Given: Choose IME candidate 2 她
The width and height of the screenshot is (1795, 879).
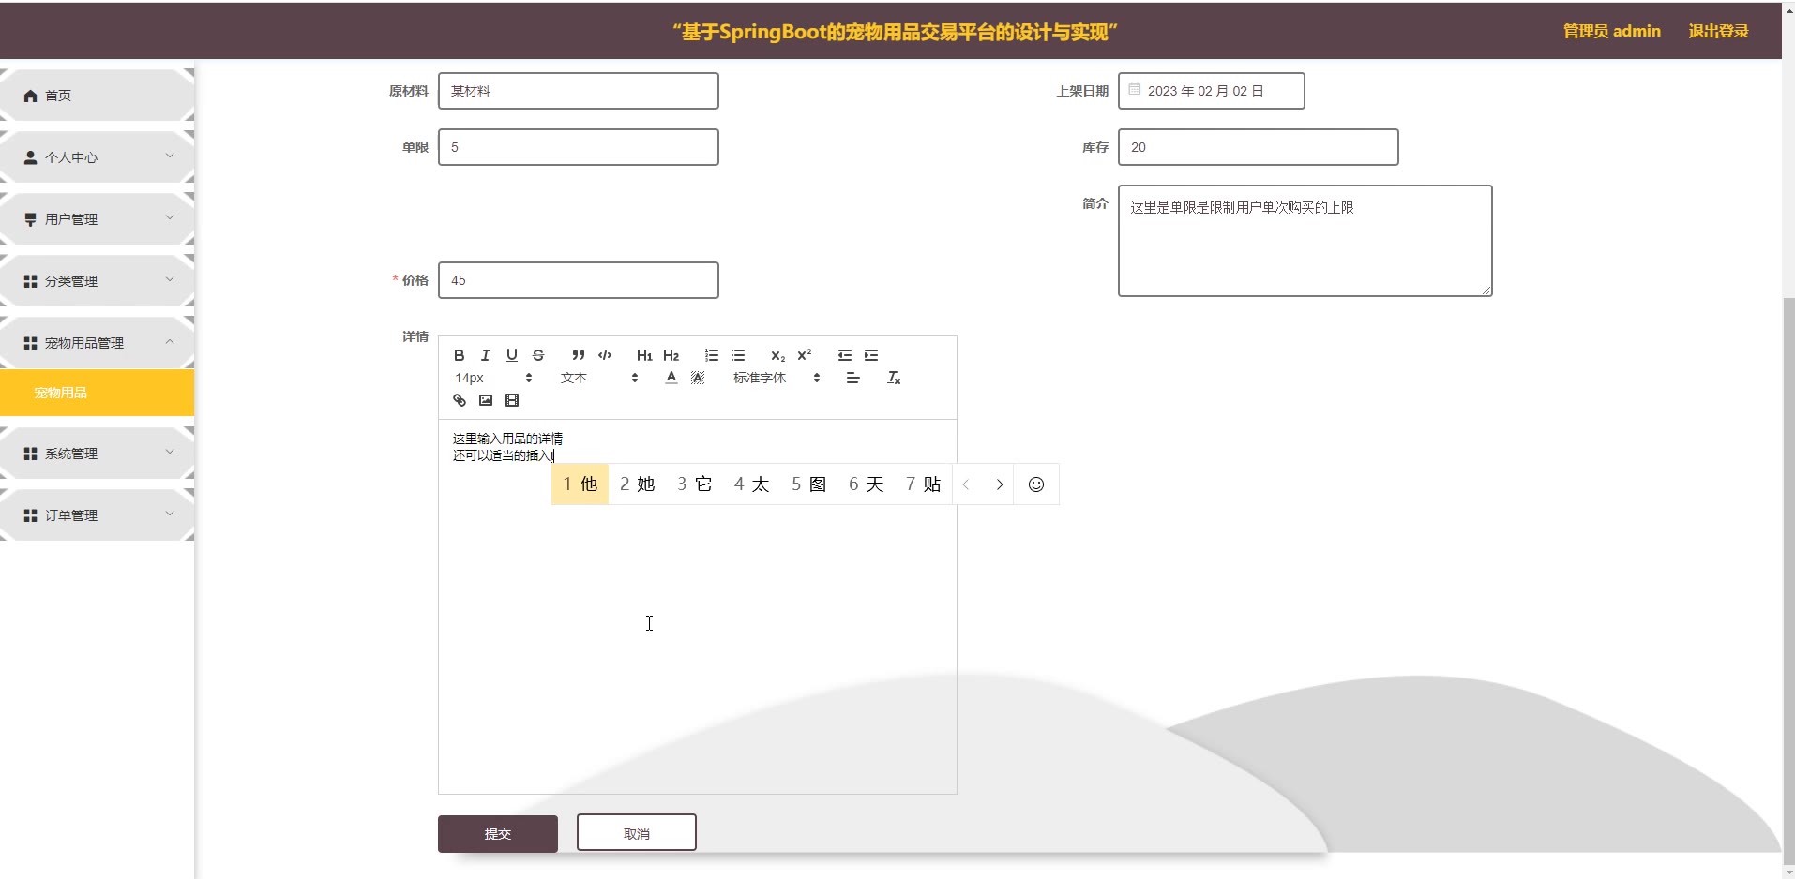Looking at the screenshot, I should pyautogui.click(x=637, y=484).
